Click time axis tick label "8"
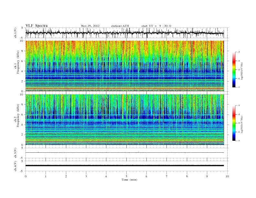256x198 pixels. pos(187,176)
